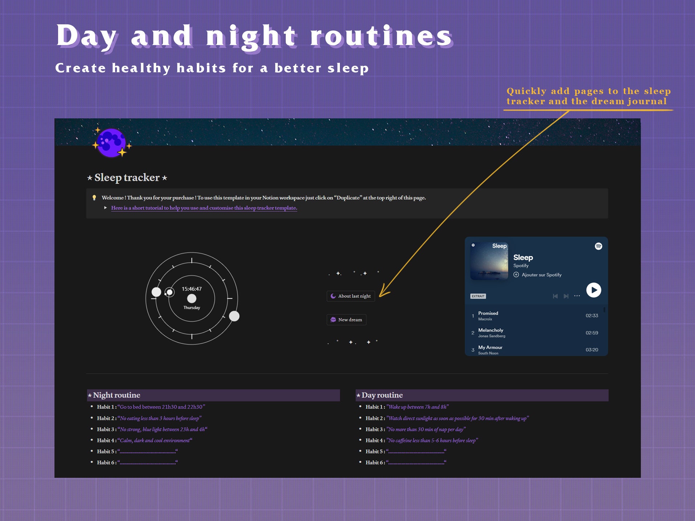Screen dimensions: 695x521
Task: Create a New dream entry
Action: pyautogui.click(x=346, y=320)
